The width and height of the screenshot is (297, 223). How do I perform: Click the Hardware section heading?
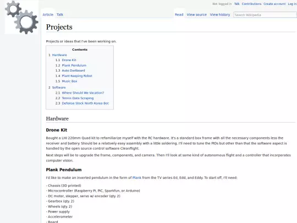57,119
